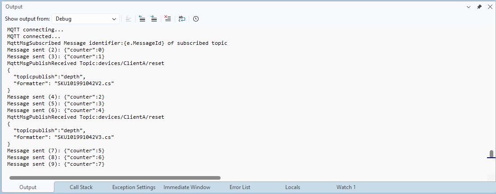Click the horizontal scrollbar thumb
The image size is (496, 194).
(115, 178)
